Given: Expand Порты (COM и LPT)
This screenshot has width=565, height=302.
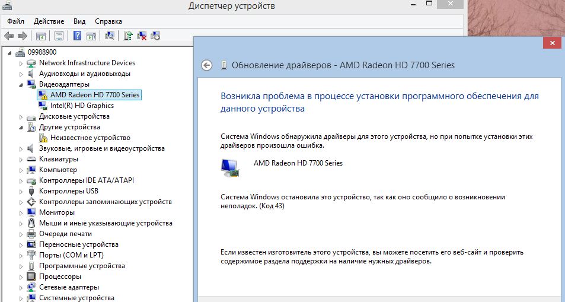Looking at the screenshot, I should click(x=21, y=256).
